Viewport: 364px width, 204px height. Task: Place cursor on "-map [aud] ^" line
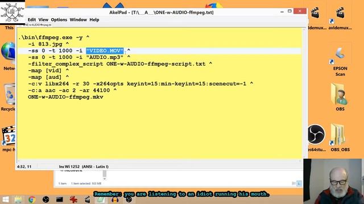click(x=48, y=77)
